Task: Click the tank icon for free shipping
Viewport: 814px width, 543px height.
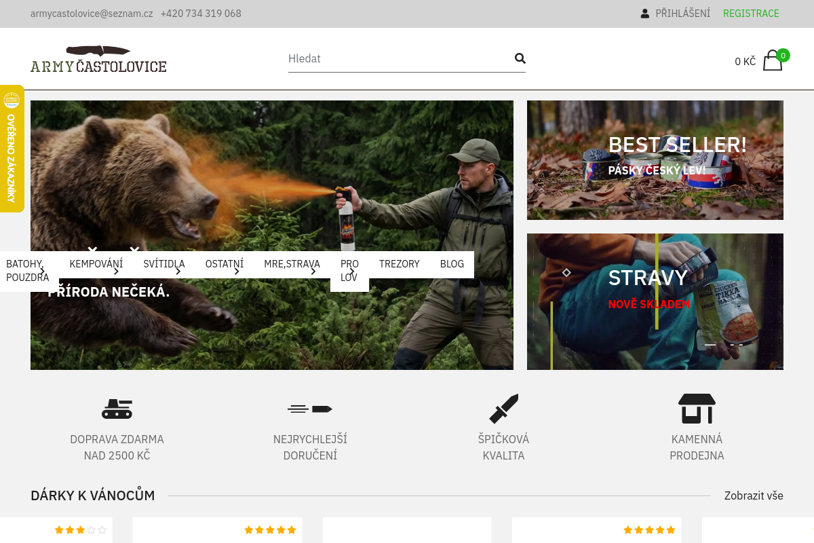Action: pos(117,408)
